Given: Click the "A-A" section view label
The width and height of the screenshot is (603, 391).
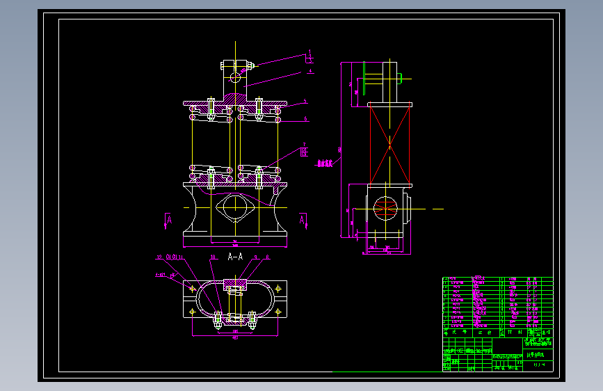Looking at the screenshot, I should tap(235, 257).
